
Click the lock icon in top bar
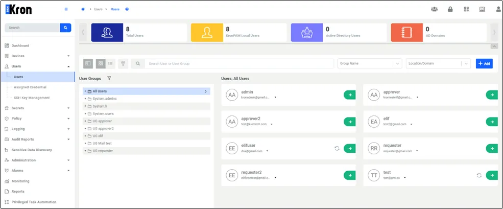(450, 9)
